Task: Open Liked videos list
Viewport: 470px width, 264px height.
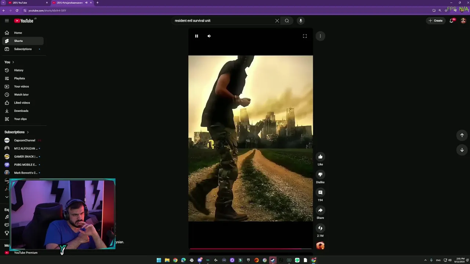Action: pyautogui.click(x=23, y=103)
